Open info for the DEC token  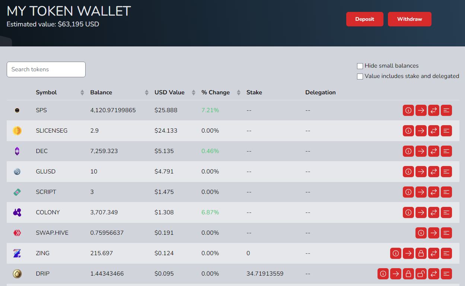[408, 151]
